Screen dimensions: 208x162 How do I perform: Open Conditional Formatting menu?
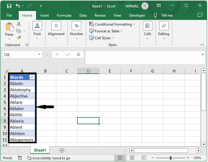(x=112, y=24)
